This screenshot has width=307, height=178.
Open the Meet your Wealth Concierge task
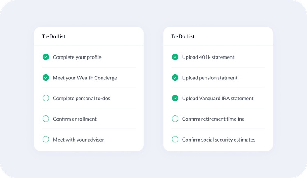[85, 78]
